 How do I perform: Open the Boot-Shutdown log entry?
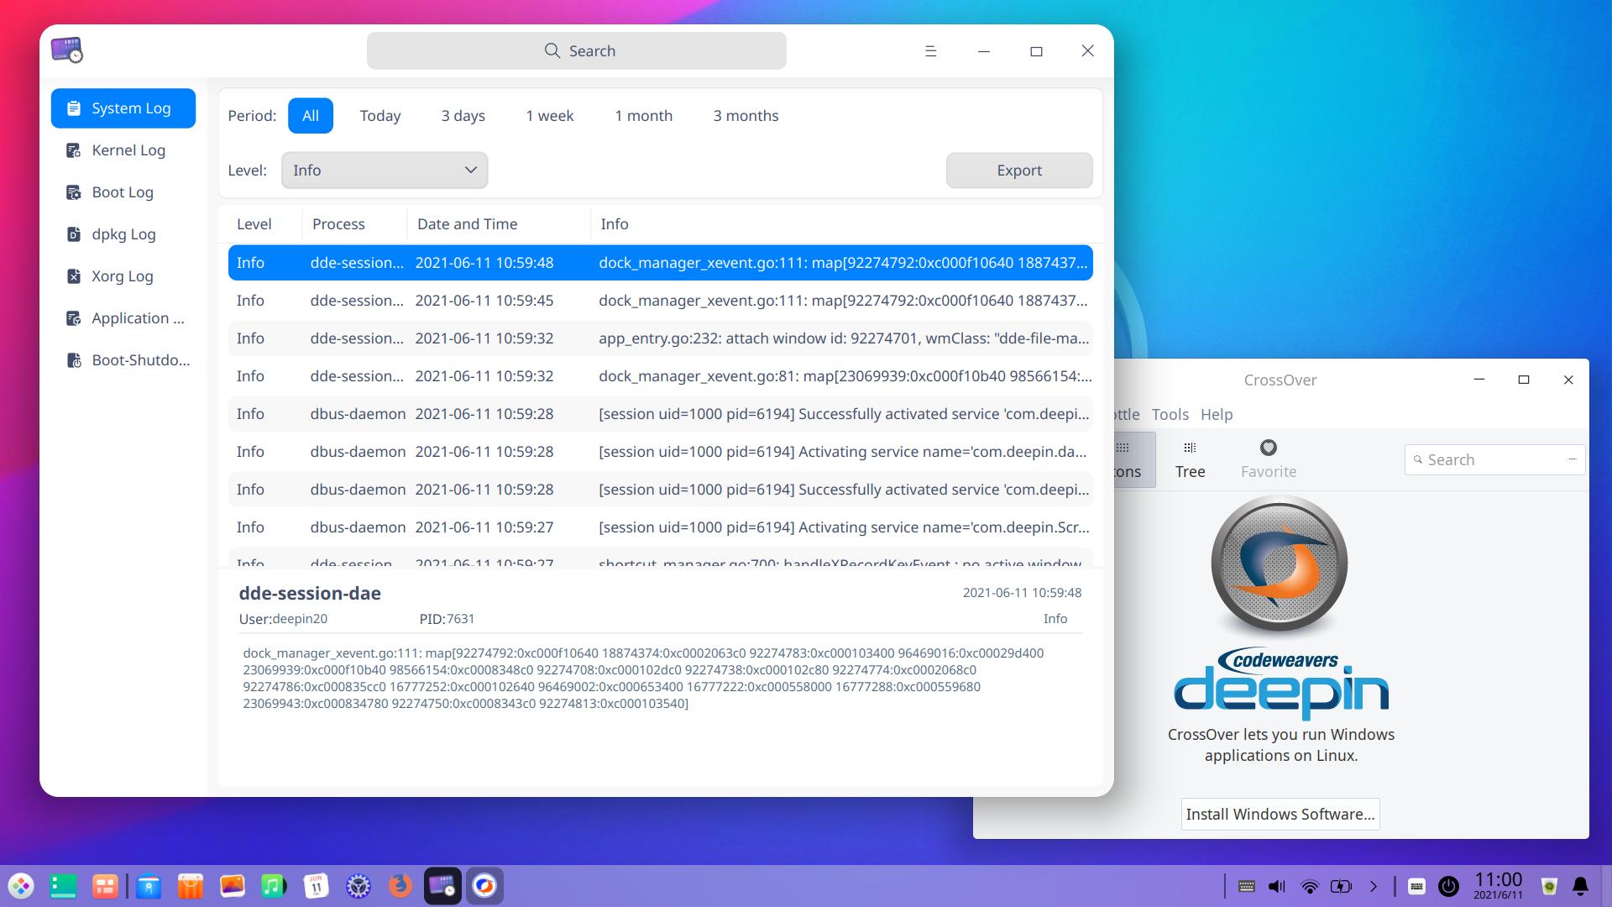[x=139, y=360]
